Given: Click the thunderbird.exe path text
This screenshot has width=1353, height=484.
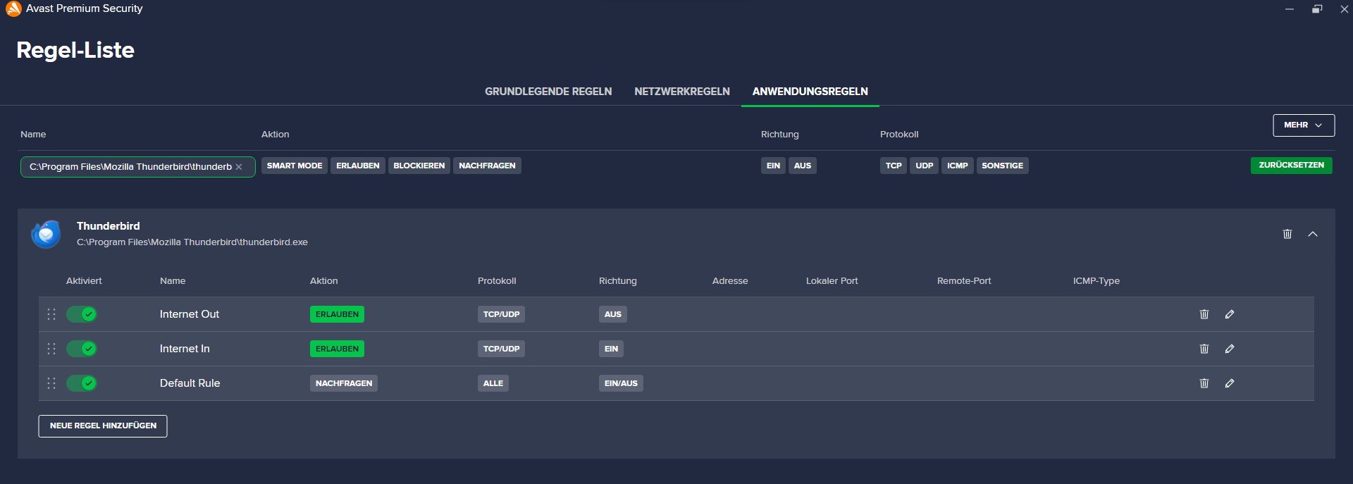Looking at the screenshot, I should pos(192,242).
